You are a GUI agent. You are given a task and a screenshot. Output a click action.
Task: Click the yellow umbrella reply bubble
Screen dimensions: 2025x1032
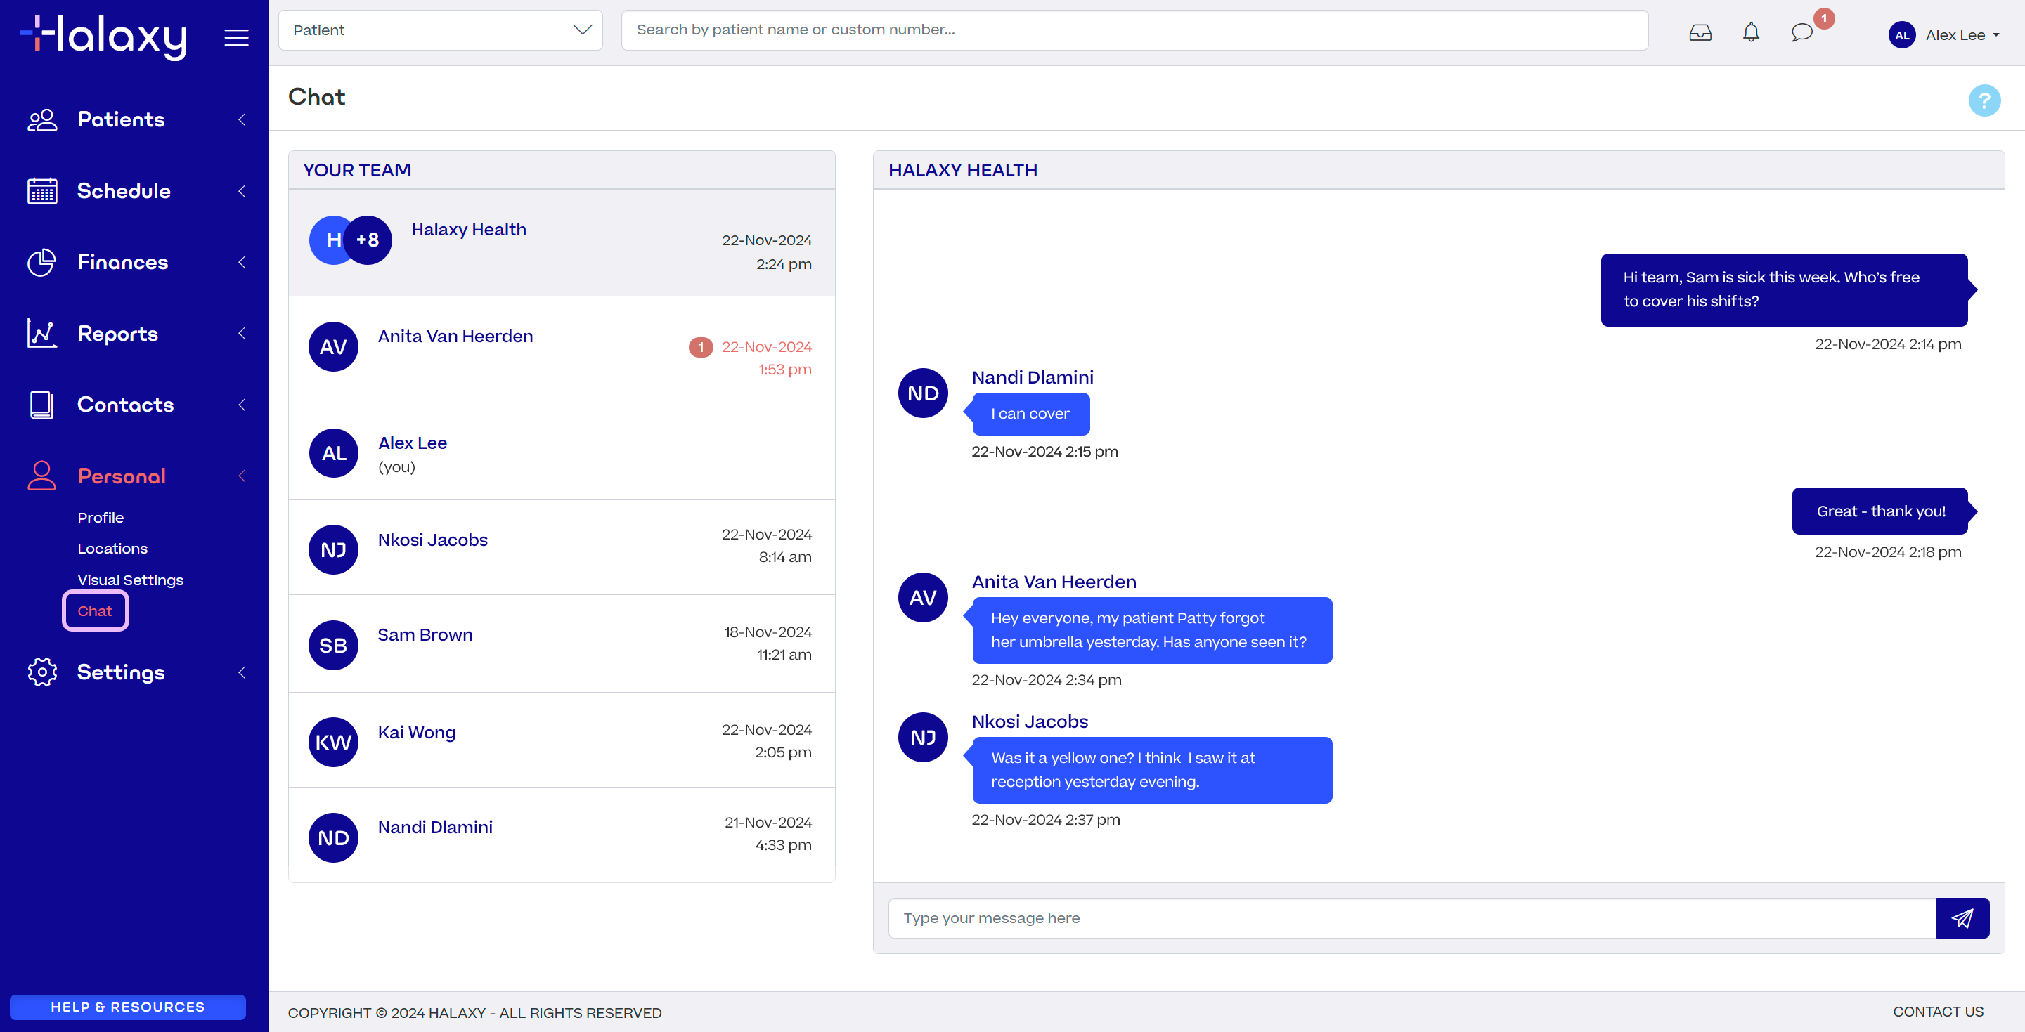click(x=1151, y=769)
